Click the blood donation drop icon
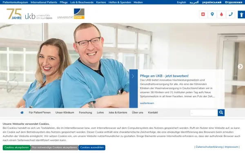This screenshot has width=245, height=153. [221, 14]
